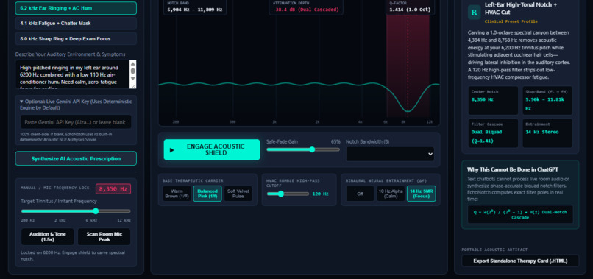Click the Entrainment 14 Hz Stereo card
This screenshot has height=279, width=593.
547,133
